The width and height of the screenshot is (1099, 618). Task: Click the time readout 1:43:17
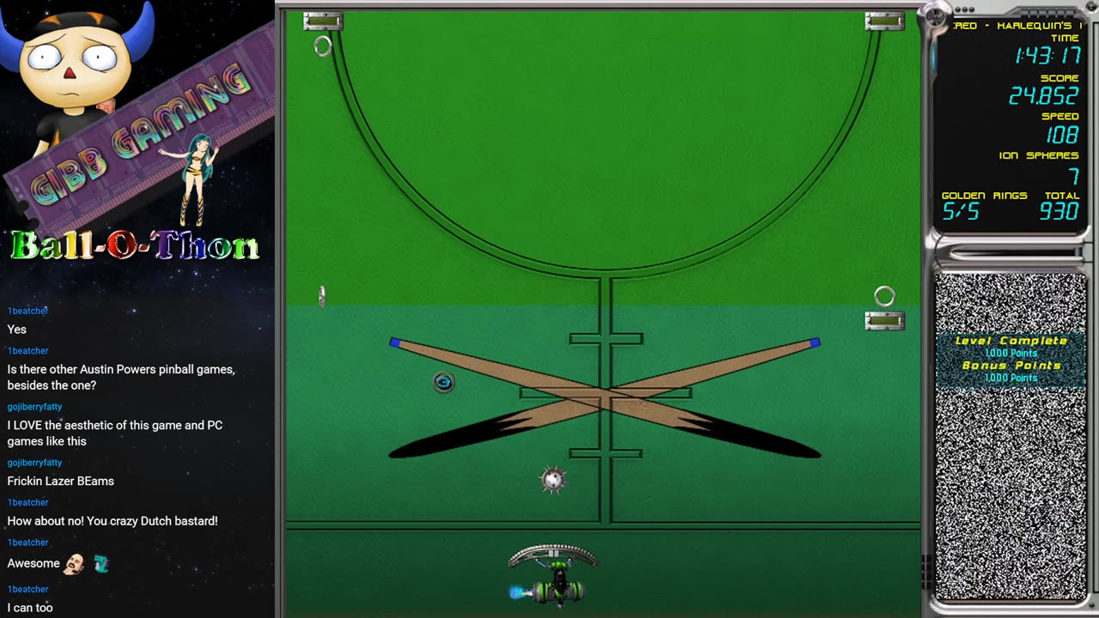click(1047, 56)
